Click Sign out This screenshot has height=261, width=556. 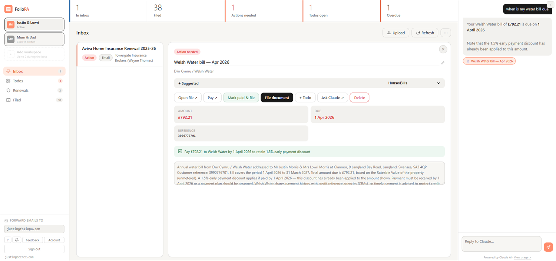coord(34,249)
